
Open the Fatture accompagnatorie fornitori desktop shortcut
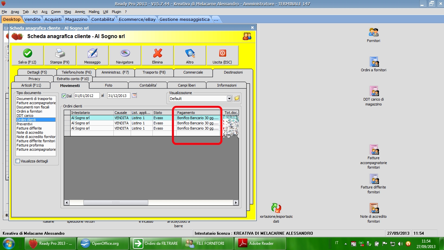[373, 157]
